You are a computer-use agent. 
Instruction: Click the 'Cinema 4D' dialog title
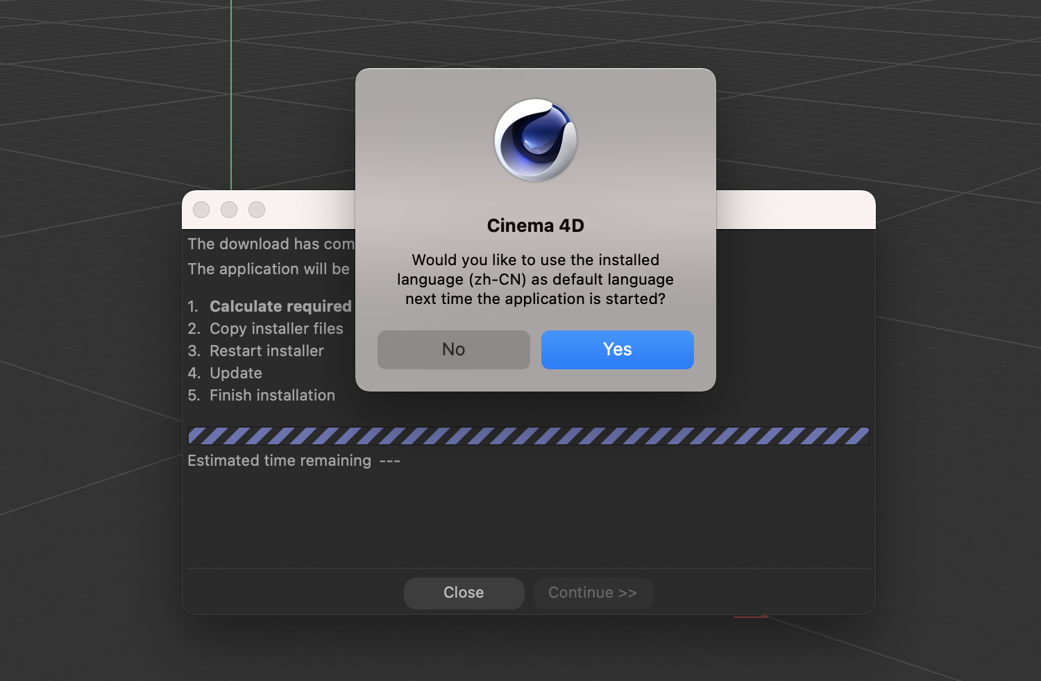535,226
